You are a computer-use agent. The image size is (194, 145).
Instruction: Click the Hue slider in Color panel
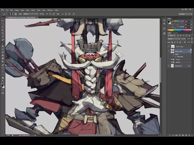click(179, 21)
